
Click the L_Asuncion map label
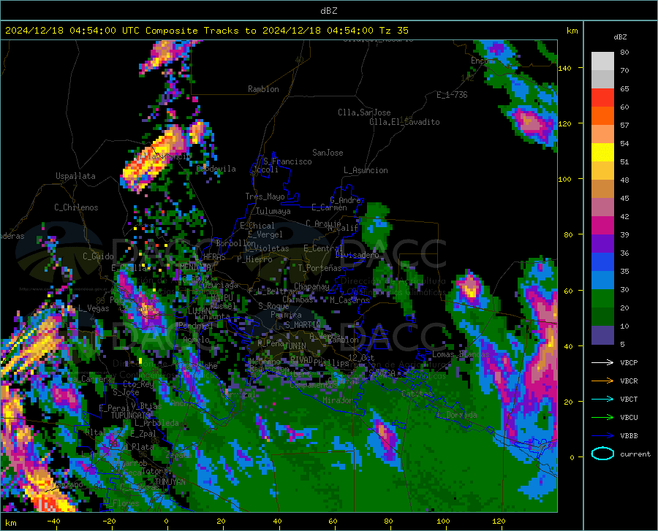[x=366, y=170]
